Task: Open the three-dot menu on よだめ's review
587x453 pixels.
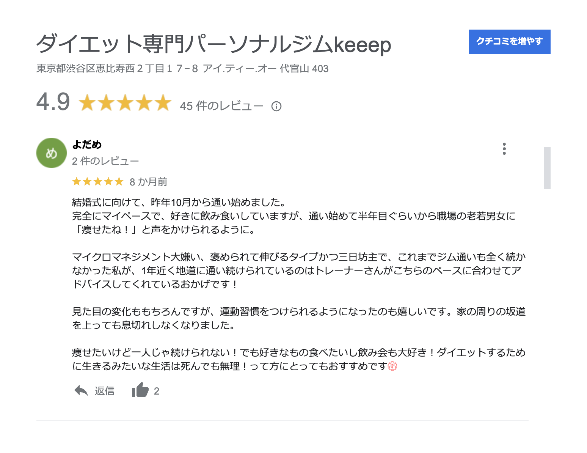Action: (x=504, y=149)
